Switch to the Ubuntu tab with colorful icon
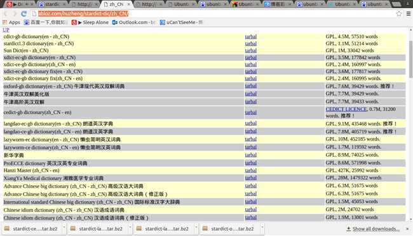413x236 pixels. (245, 4)
